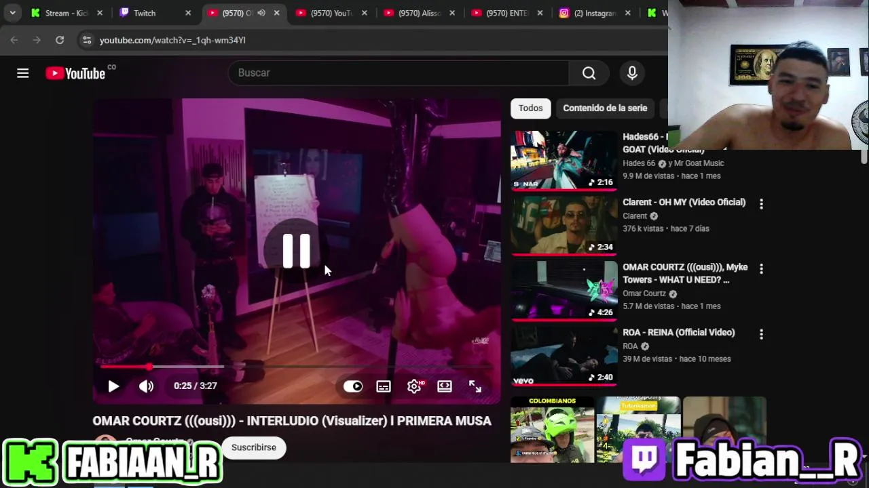Viewport: 869px width, 488px height.
Task: Open the WHAT U NEED? video thumbnail
Action: tap(563, 290)
